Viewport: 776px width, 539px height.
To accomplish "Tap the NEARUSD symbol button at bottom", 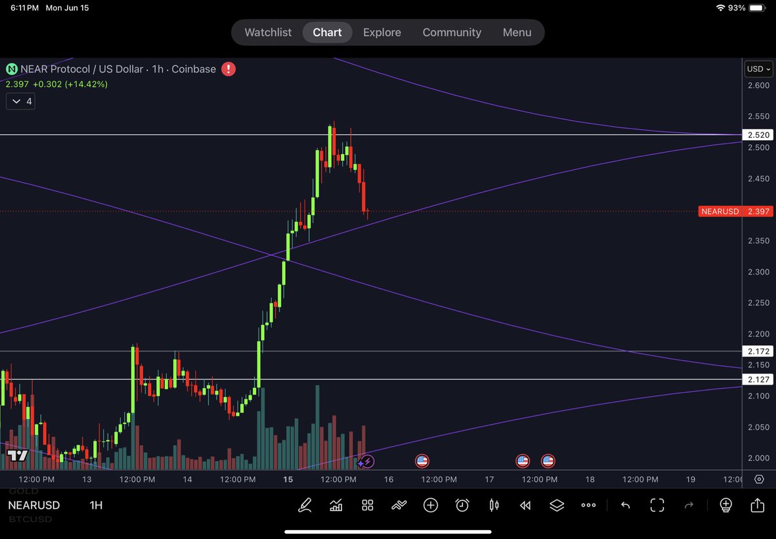I will pyautogui.click(x=34, y=505).
